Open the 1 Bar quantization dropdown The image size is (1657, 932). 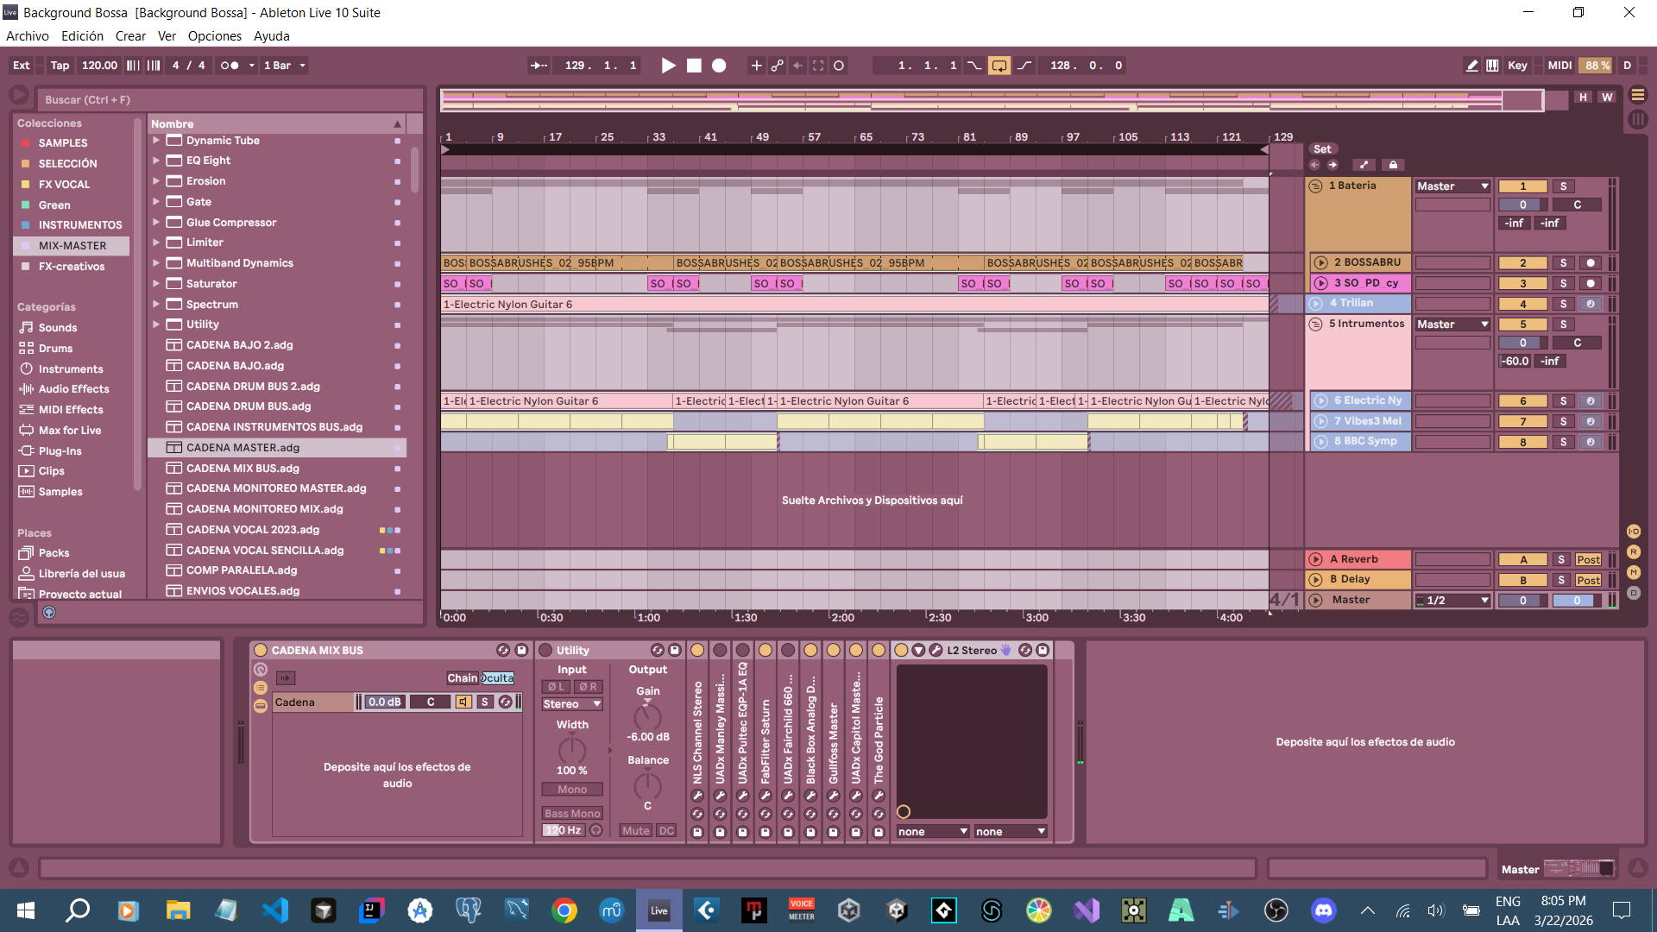click(285, 66)
